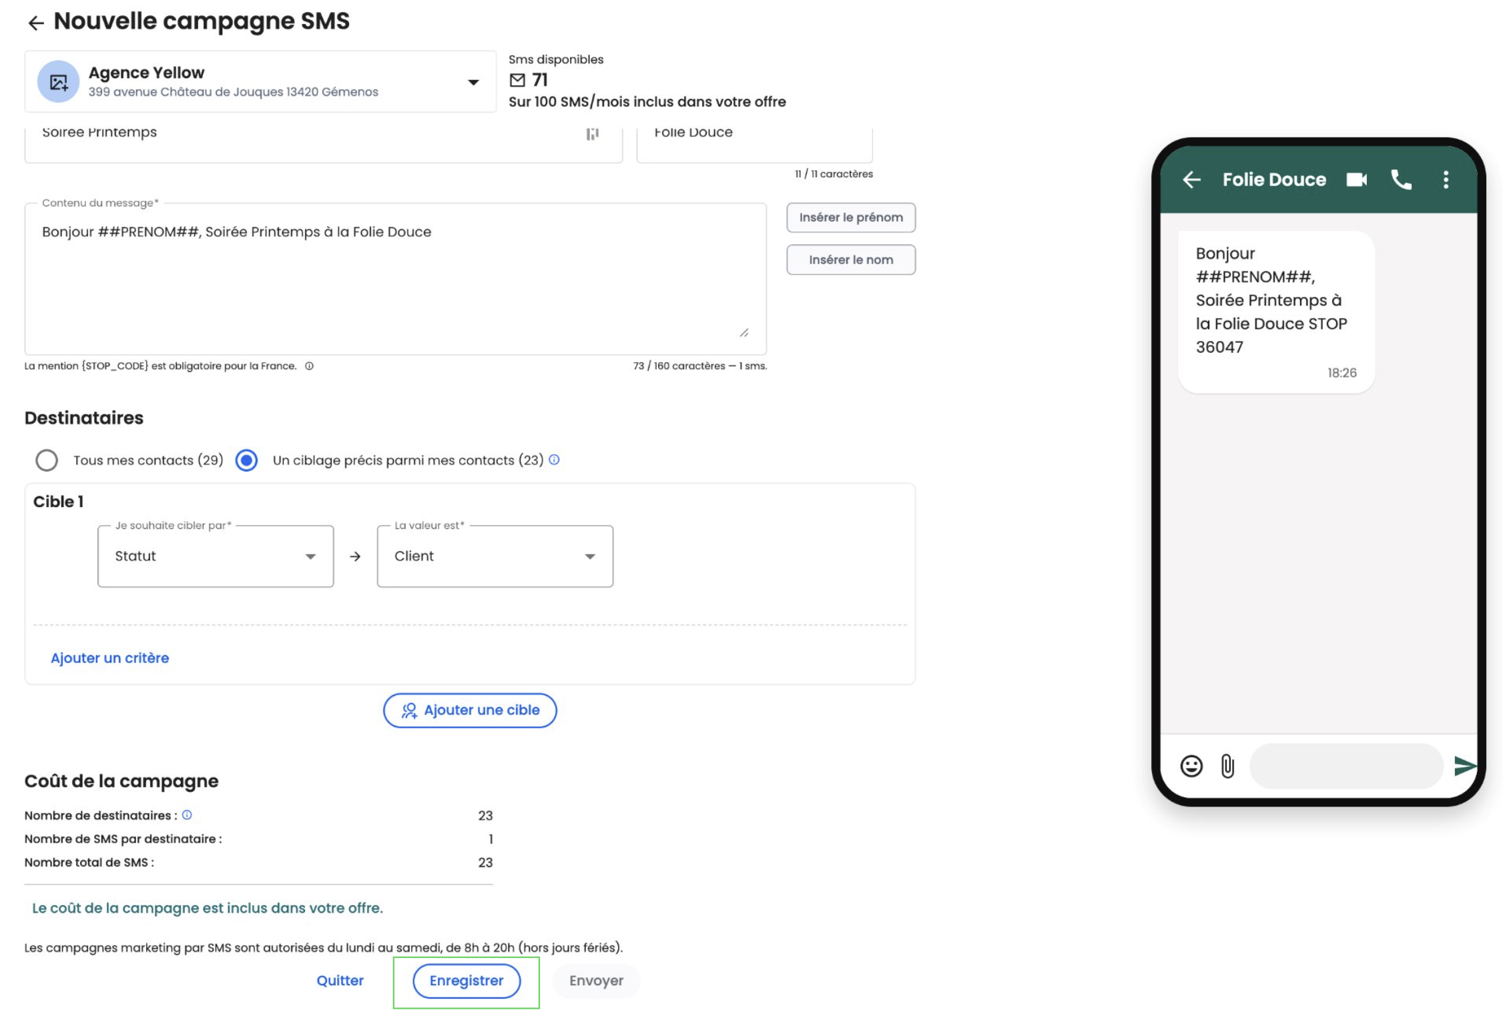Screen dimensions: 1503x1018
Task: Click the Ajouter un critère link
Action: click(x=110, y=658)
